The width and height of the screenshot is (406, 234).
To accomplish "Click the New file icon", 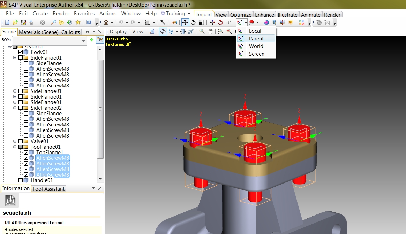I will pos(7,23).
